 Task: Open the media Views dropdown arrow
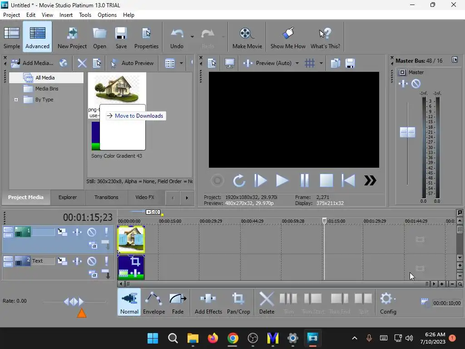[x=181, y=63]
